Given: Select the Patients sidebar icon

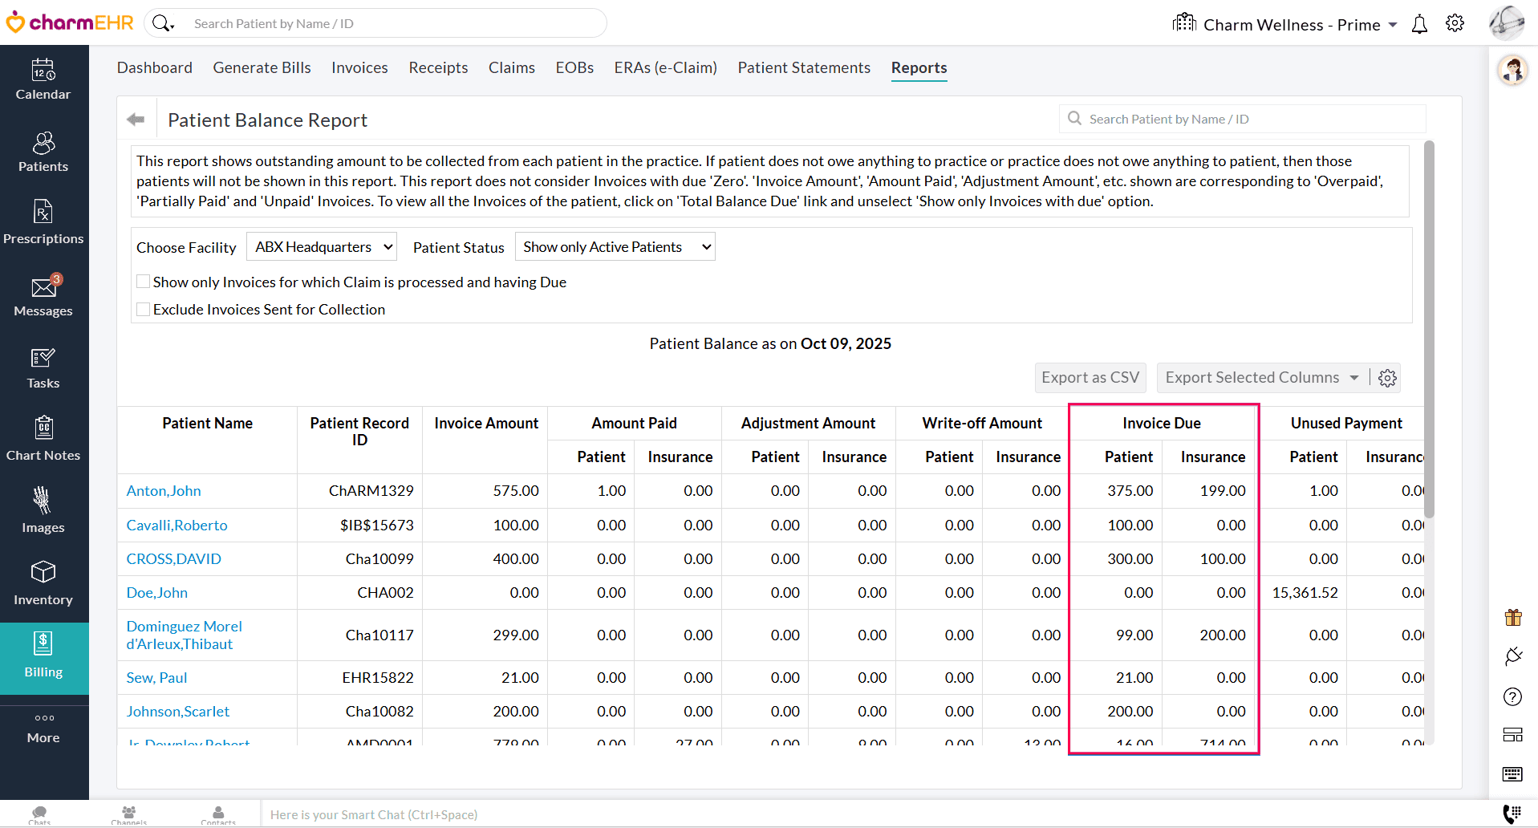Looking at the screenshot, I should coord(43,152).
